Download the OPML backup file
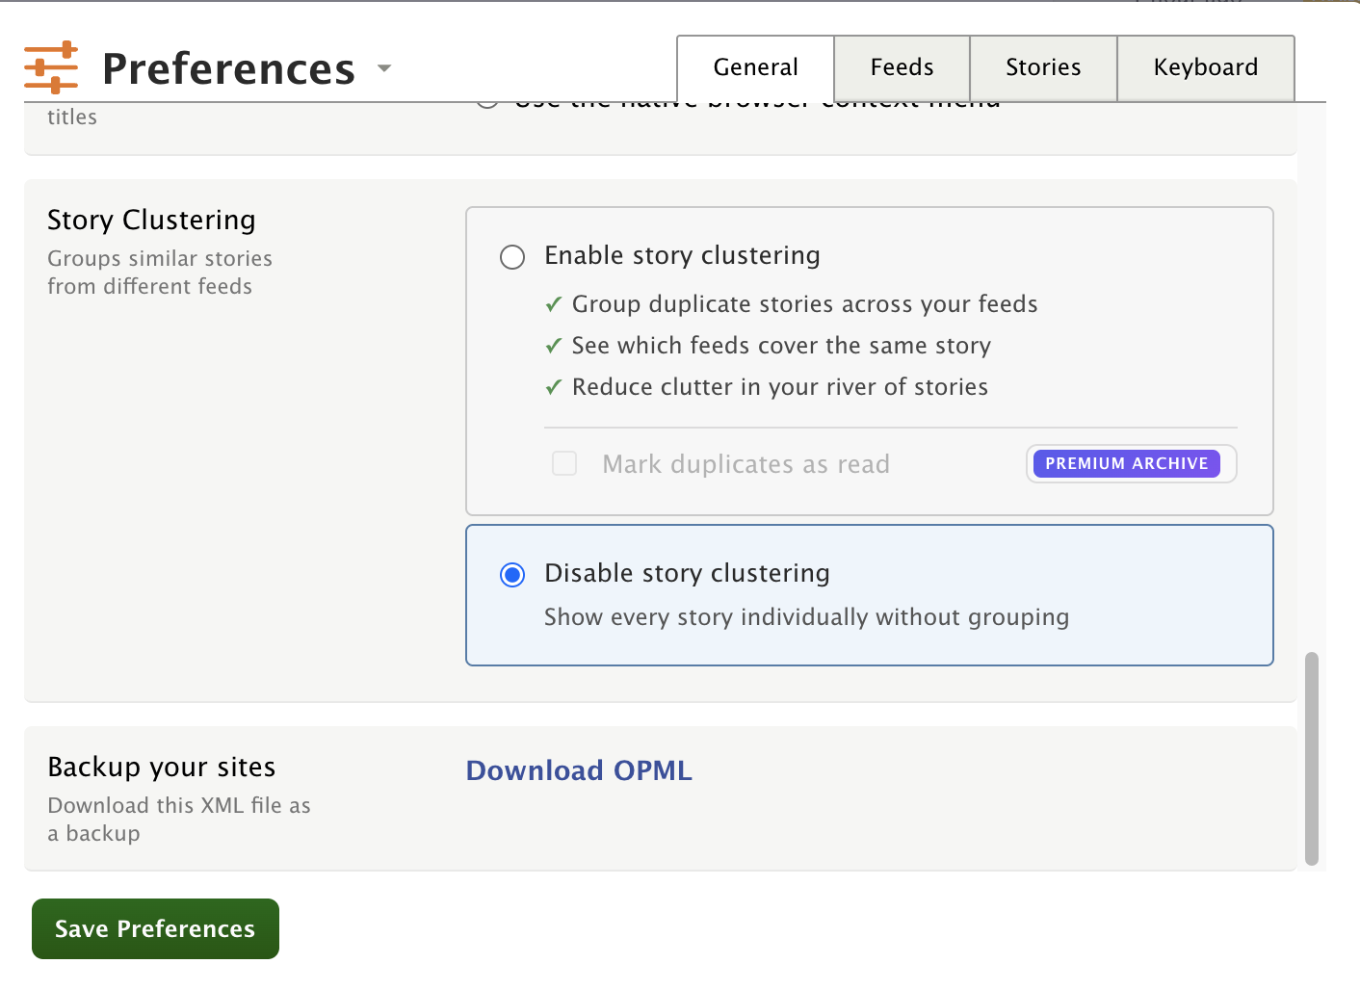The height and width of the screenshot is (990, 1360). (579, 770)
